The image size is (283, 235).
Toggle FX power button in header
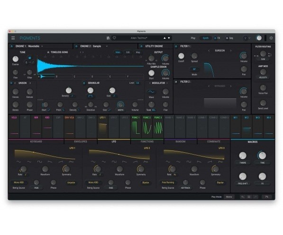pos(215,38)
